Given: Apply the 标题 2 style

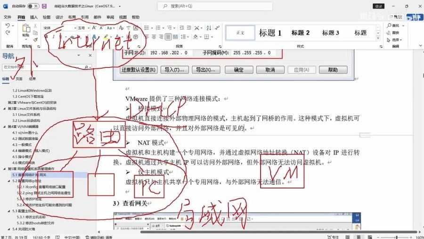Looking at the screenshot, I should [x=301, y=33].
